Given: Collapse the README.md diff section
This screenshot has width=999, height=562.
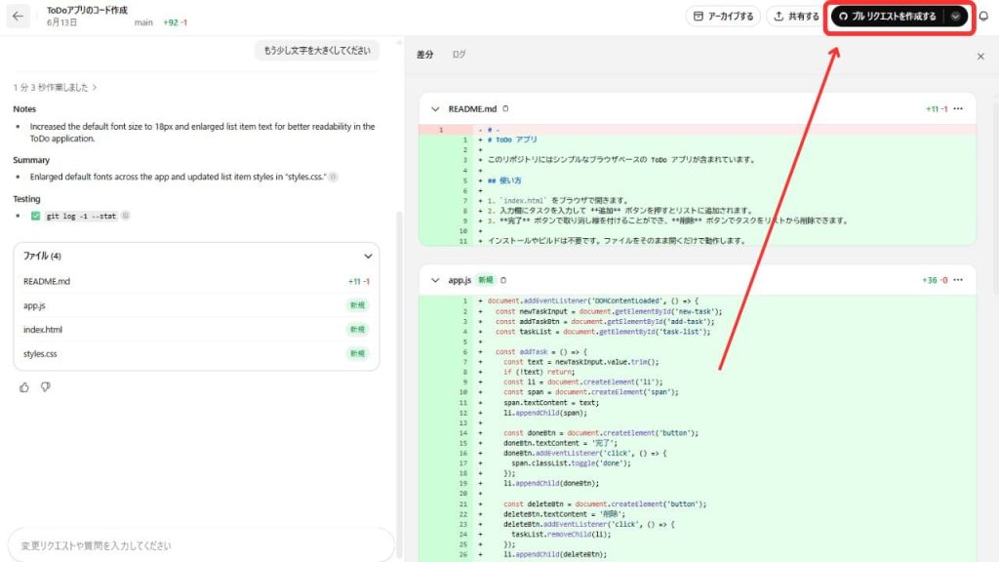Looking at the screenshot, I should click(x=435, y=109).
